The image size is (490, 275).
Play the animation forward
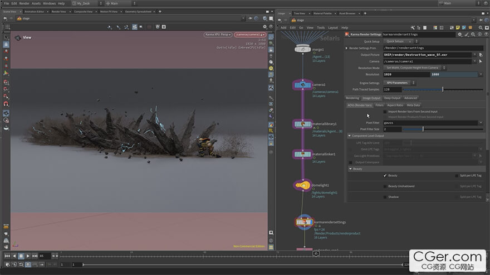(x=28, y=256)
